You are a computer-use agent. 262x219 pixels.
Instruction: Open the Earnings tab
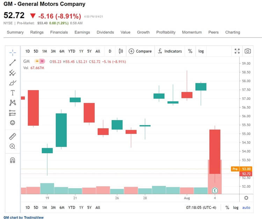82,32
